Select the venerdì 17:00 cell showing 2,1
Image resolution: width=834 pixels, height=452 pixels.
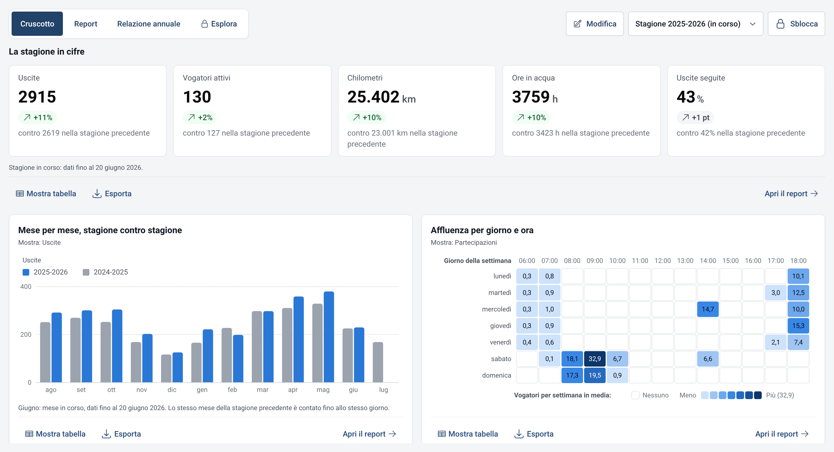[x=776, y=342]
